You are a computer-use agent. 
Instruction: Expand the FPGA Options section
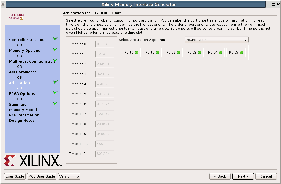tap(22, 93)
